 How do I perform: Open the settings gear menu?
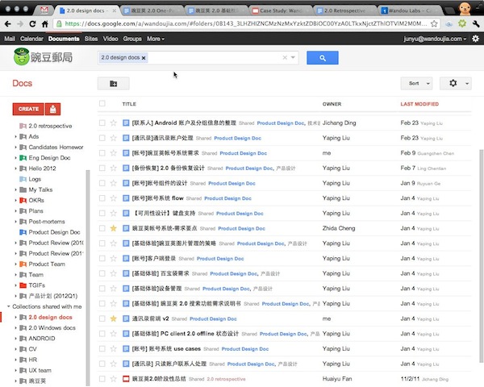tap(457, 83)
